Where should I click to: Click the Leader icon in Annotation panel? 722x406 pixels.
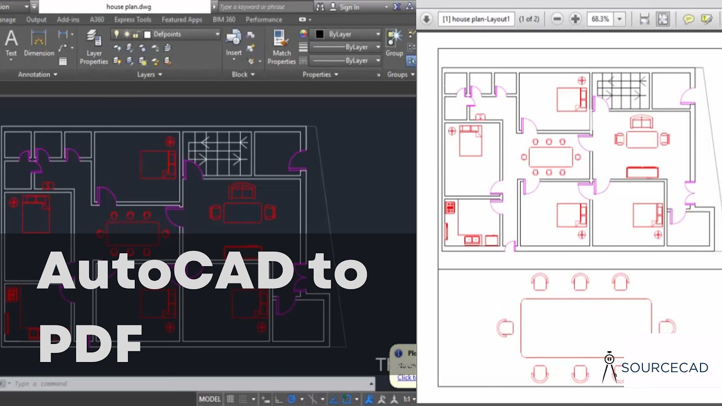(63, 48)
